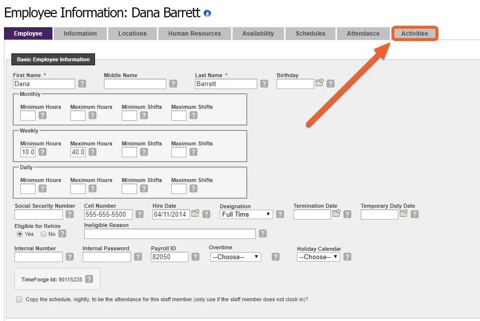Focus the Payroll ID field
Screen dimensions: 480x321
point(170,257)
